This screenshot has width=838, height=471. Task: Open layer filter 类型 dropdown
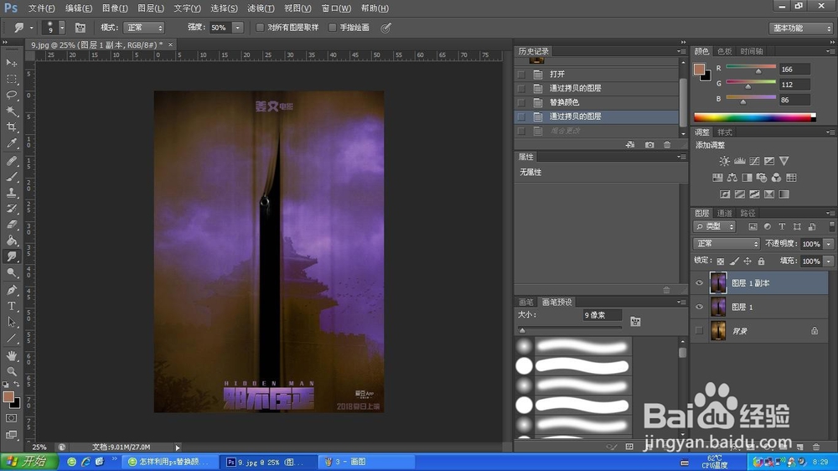point(715,226)
